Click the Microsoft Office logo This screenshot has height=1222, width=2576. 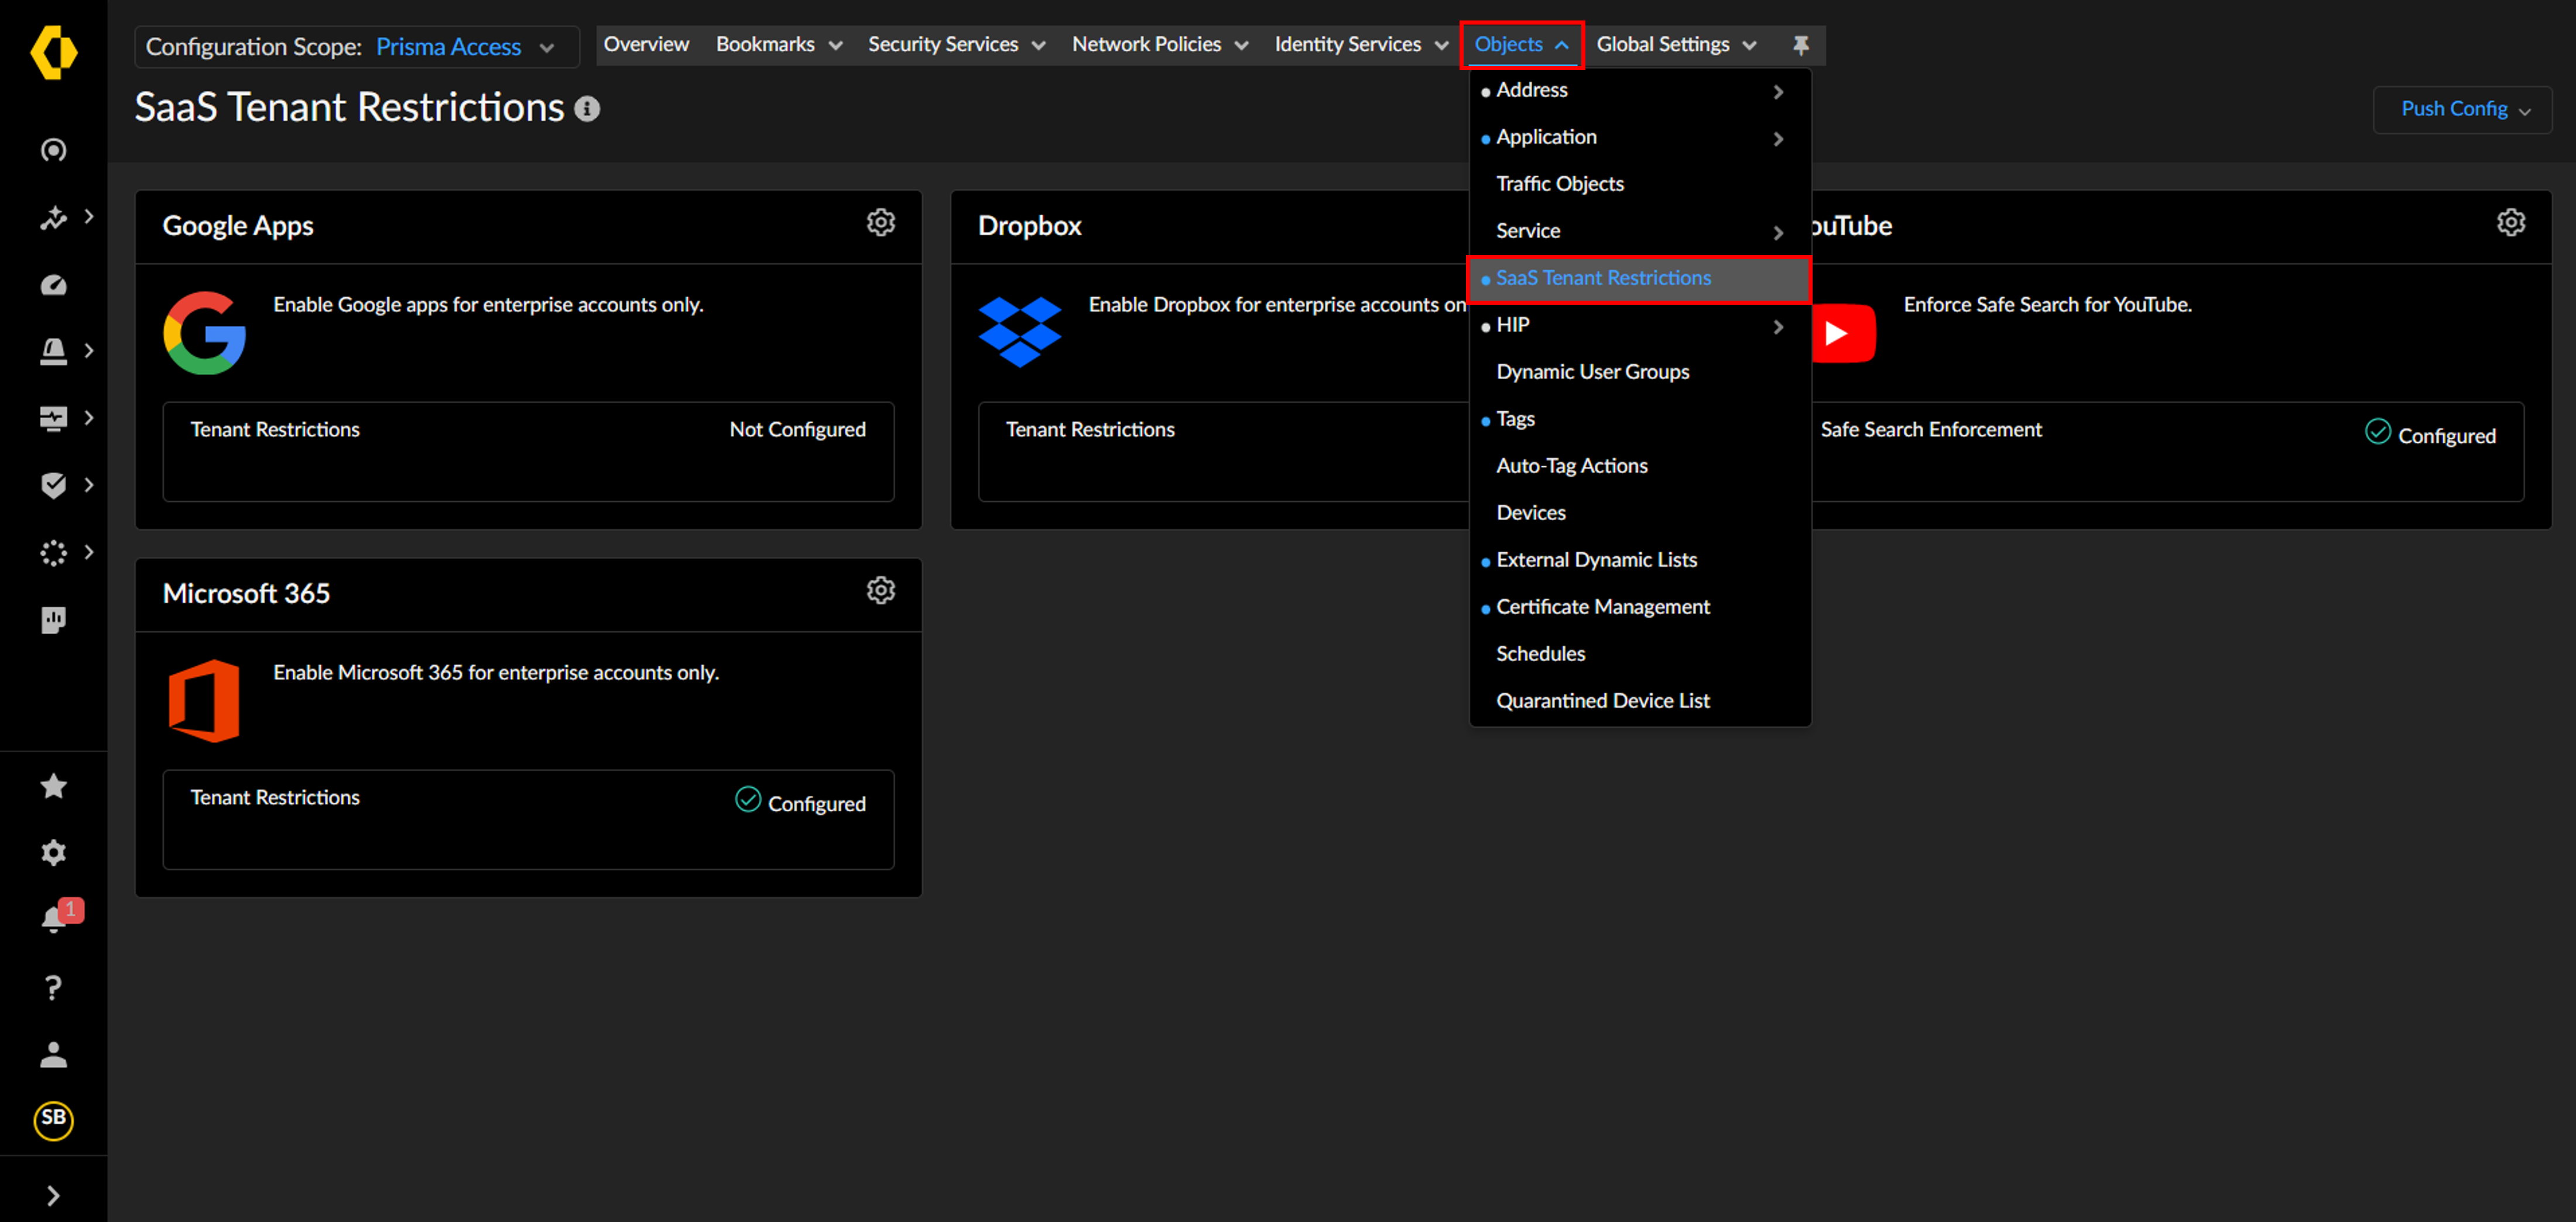pos(204,700)
